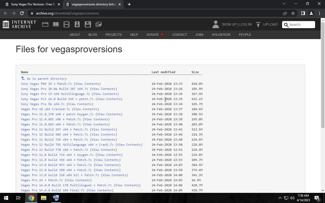Download Vegas Pro 13.0 build 310 x64 bit + Patch.7z
This screenshot has height=203, width=325.
[x=60, y=175]
